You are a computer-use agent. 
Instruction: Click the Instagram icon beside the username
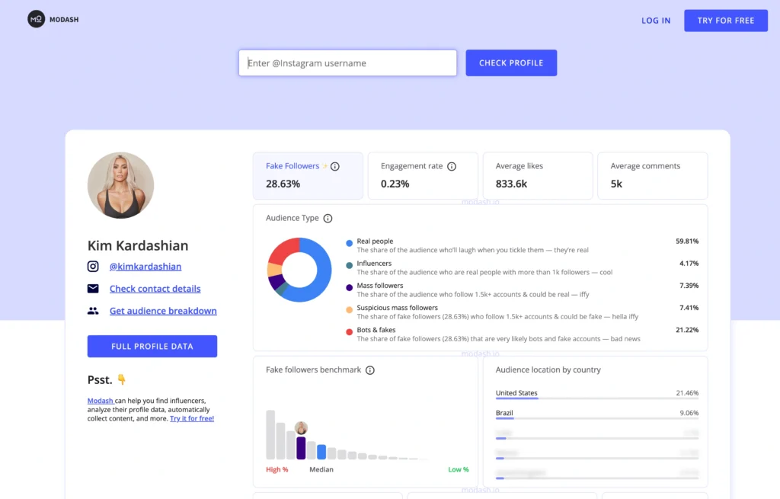pos(93,266)
